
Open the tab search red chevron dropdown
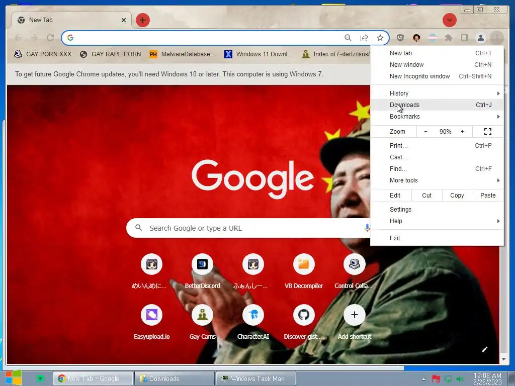click(450, 20)
